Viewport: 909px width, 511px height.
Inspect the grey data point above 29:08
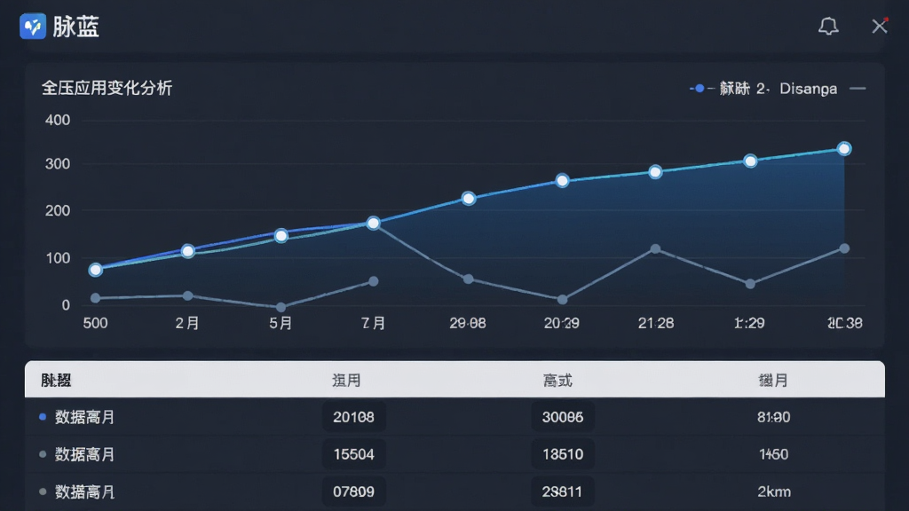[x=469, y=279]
